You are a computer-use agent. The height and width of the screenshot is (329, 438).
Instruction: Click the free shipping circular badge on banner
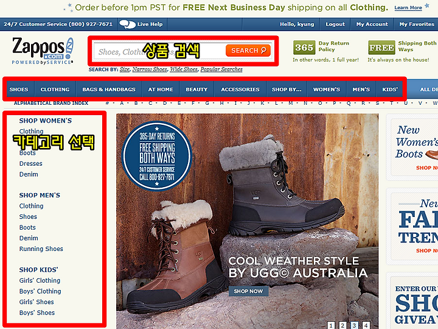tap(157, 156)
